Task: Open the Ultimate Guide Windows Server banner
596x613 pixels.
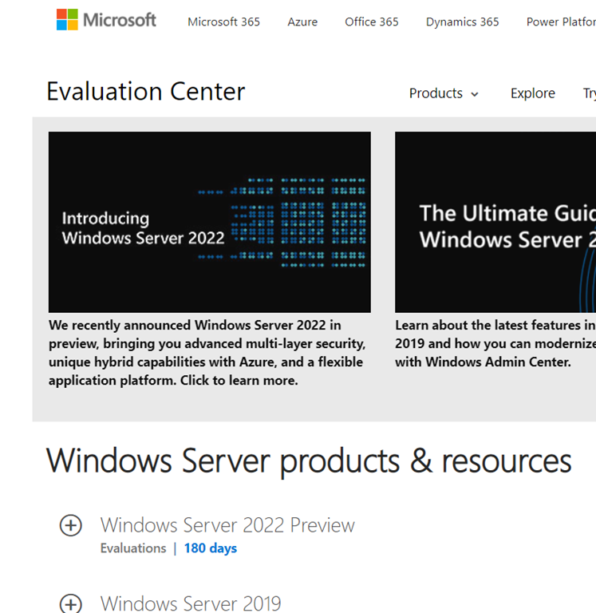Action: click(x=495, y=222)
